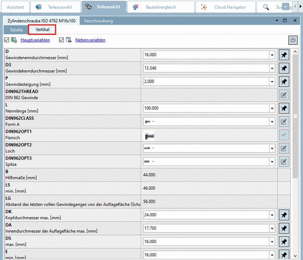Open the D value dropdown
Image resolution: width=303 pixels, height=260 pixels.
[272, 55]
